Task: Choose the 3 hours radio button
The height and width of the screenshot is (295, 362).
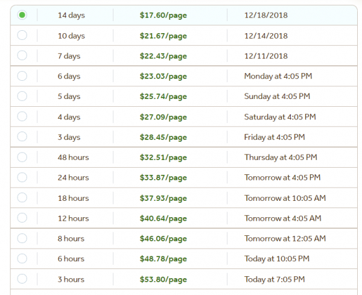Action: click(x=22, y=279)
